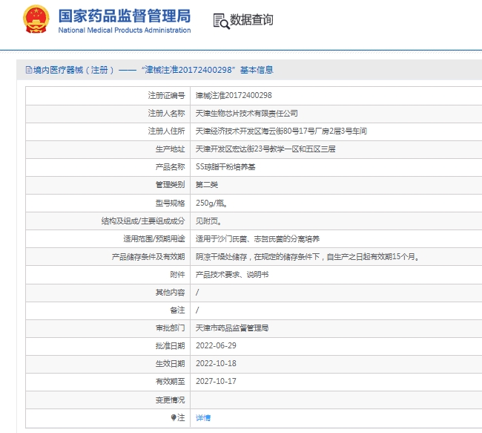Screen dimensions: 482x433
Task: Select the date 2022-10-18
Action: (216, 364)
